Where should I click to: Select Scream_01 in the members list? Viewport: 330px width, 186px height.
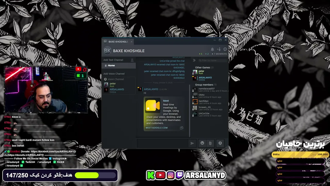[x=210, y=108]
